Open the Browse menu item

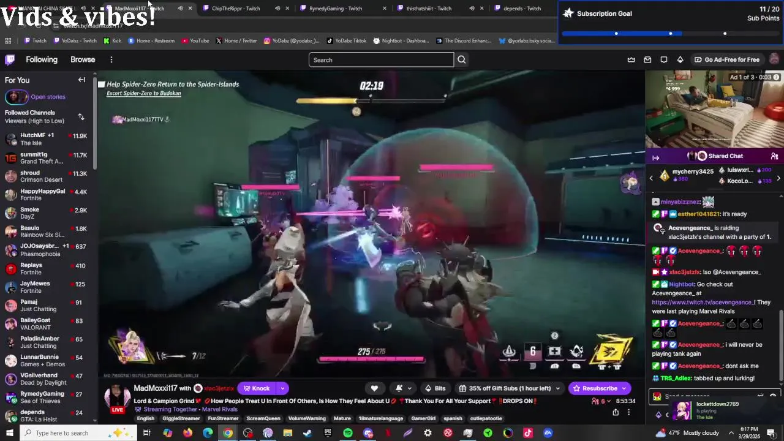83,59
